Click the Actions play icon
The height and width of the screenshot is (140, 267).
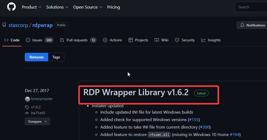click(105, 40)
